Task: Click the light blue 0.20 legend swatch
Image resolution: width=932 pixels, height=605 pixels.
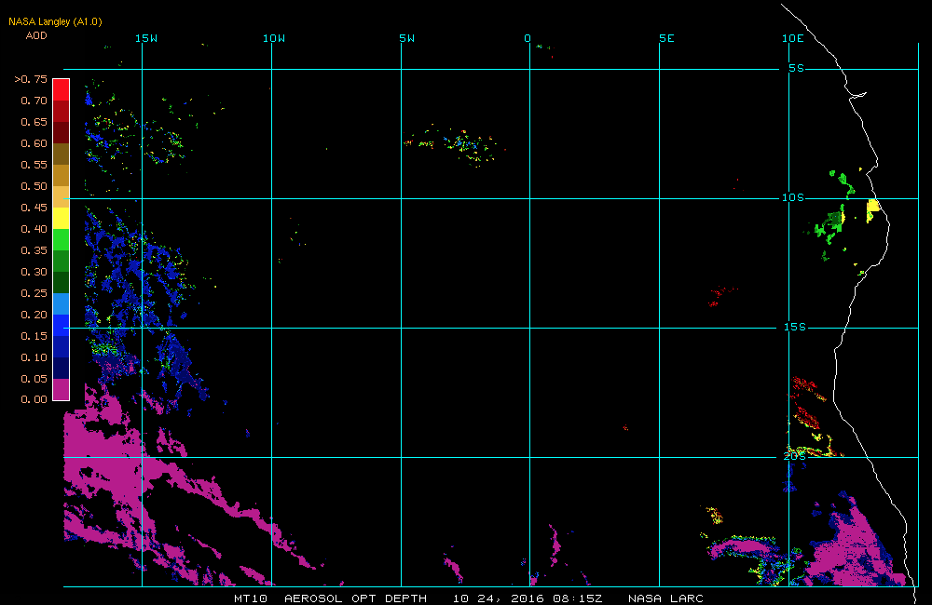Action: 61,304
